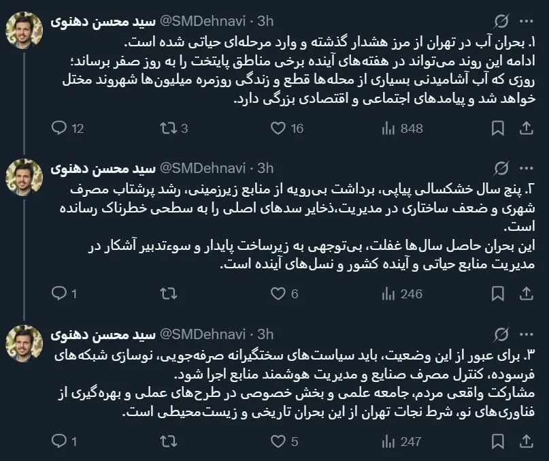This screenshot has width=549, height=461.
Task: Open author name link on third tweet
Action: coord(103,335)
